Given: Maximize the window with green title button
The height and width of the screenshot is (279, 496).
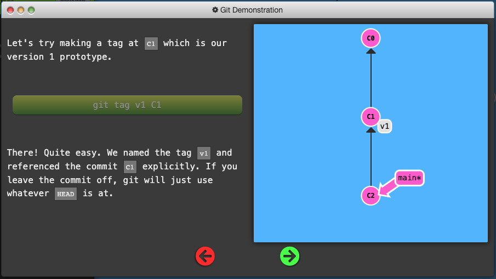Looking at the screenshot, I should click(x=31, y=10).
